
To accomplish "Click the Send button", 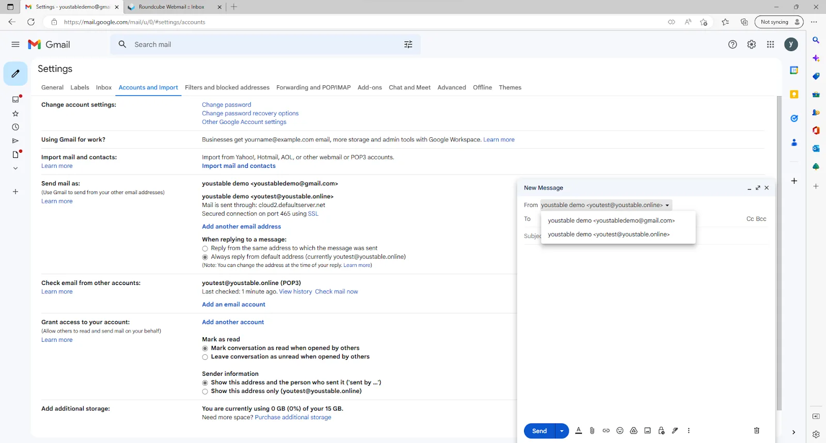I will point(539,431).
